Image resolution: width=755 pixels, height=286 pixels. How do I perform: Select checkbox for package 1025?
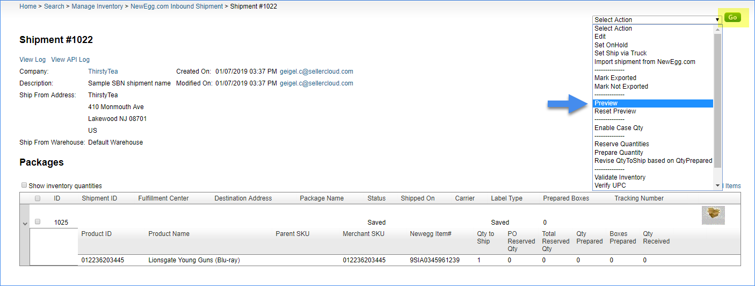pos(38,222)
